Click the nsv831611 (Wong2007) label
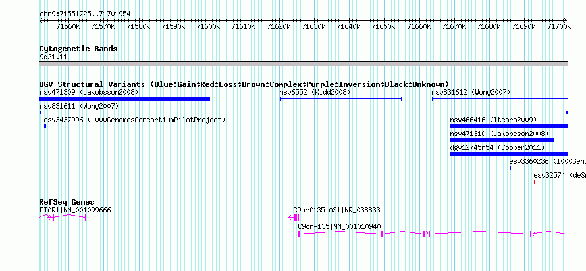 79,107
